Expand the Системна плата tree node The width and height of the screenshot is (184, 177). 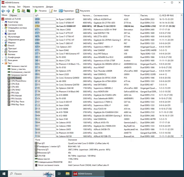3,25
